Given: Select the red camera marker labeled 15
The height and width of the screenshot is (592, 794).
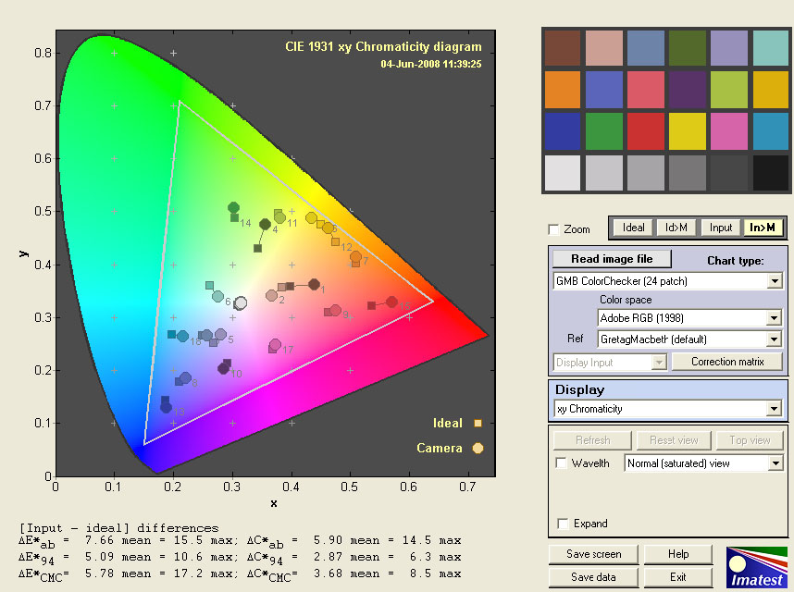Looking at the screenshot, I should 391,302.
